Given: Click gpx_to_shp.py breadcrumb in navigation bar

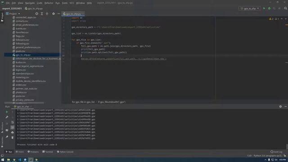Looking at the screenshot, I should tap(34, 9).
